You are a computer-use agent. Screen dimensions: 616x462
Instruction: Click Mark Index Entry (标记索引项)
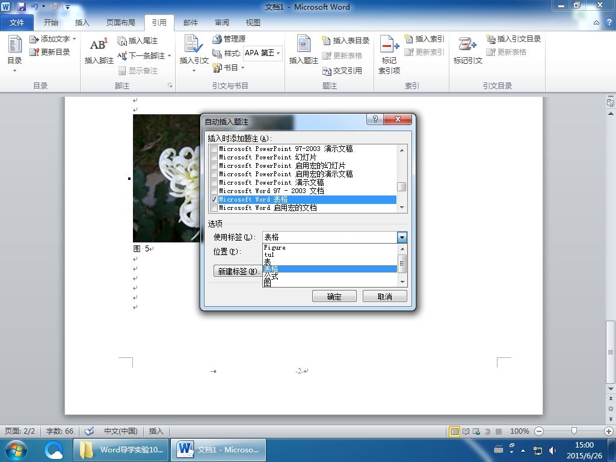click(x=389, y=54)
